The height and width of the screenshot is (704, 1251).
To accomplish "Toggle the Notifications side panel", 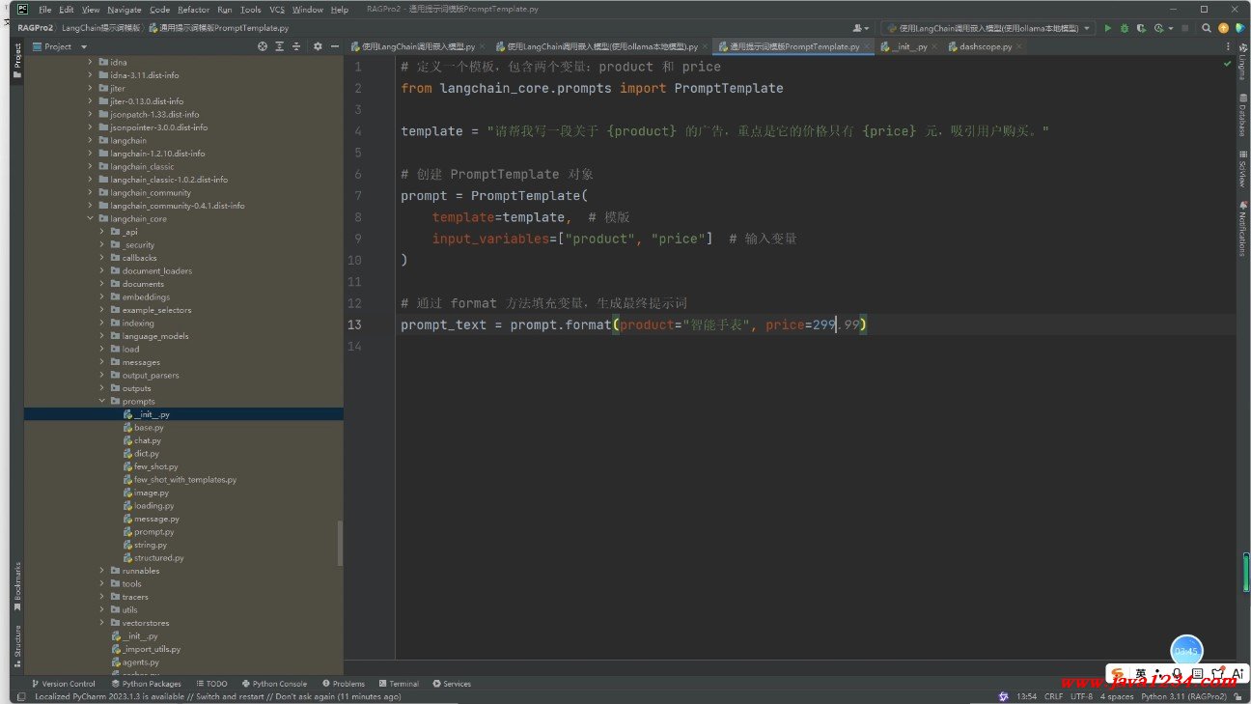I will point(1242,230).
